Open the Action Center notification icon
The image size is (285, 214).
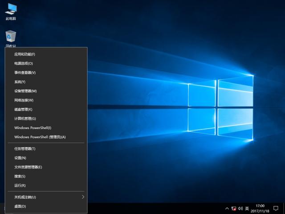click(x=276, y=208)
